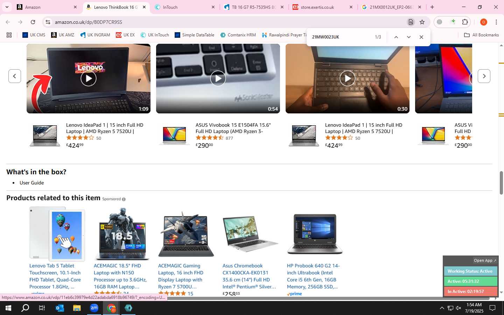Show next videos in carousel
The width and height of the screenshot is (504, 315).
click(x=484, y=76)
